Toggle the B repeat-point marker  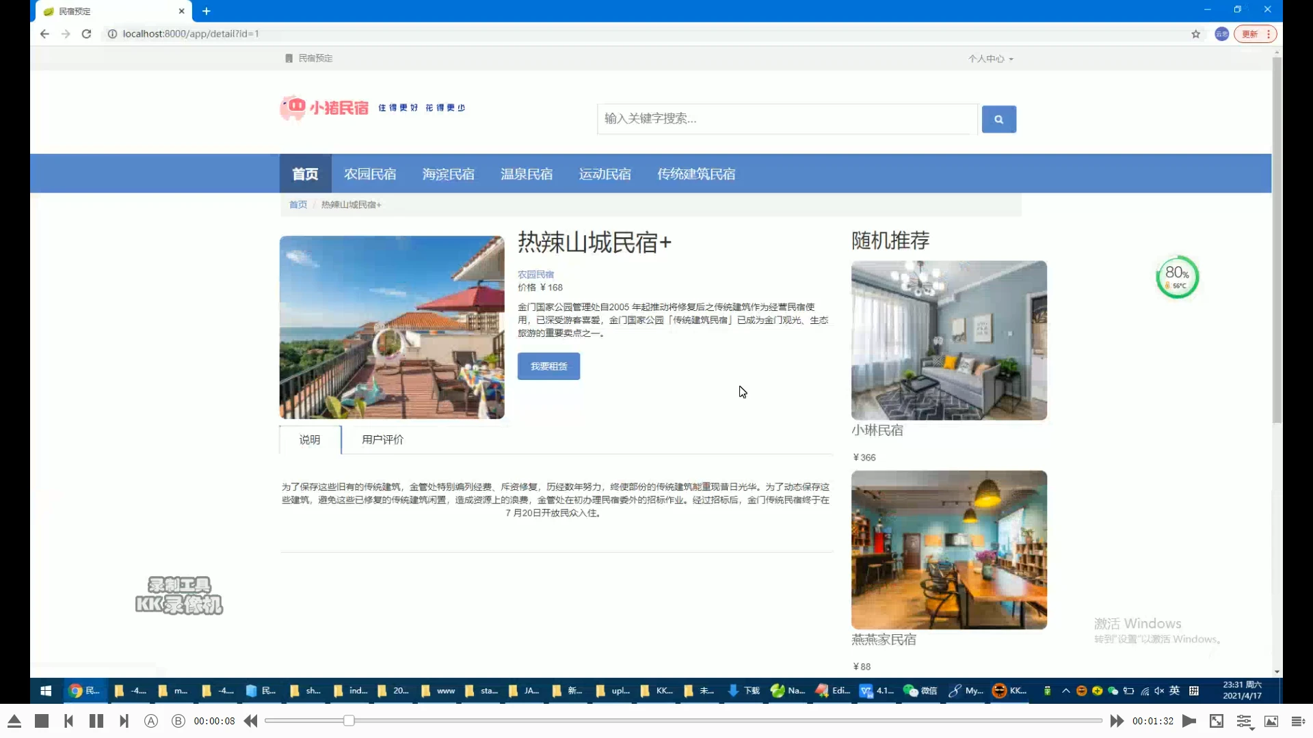(178, 721)
